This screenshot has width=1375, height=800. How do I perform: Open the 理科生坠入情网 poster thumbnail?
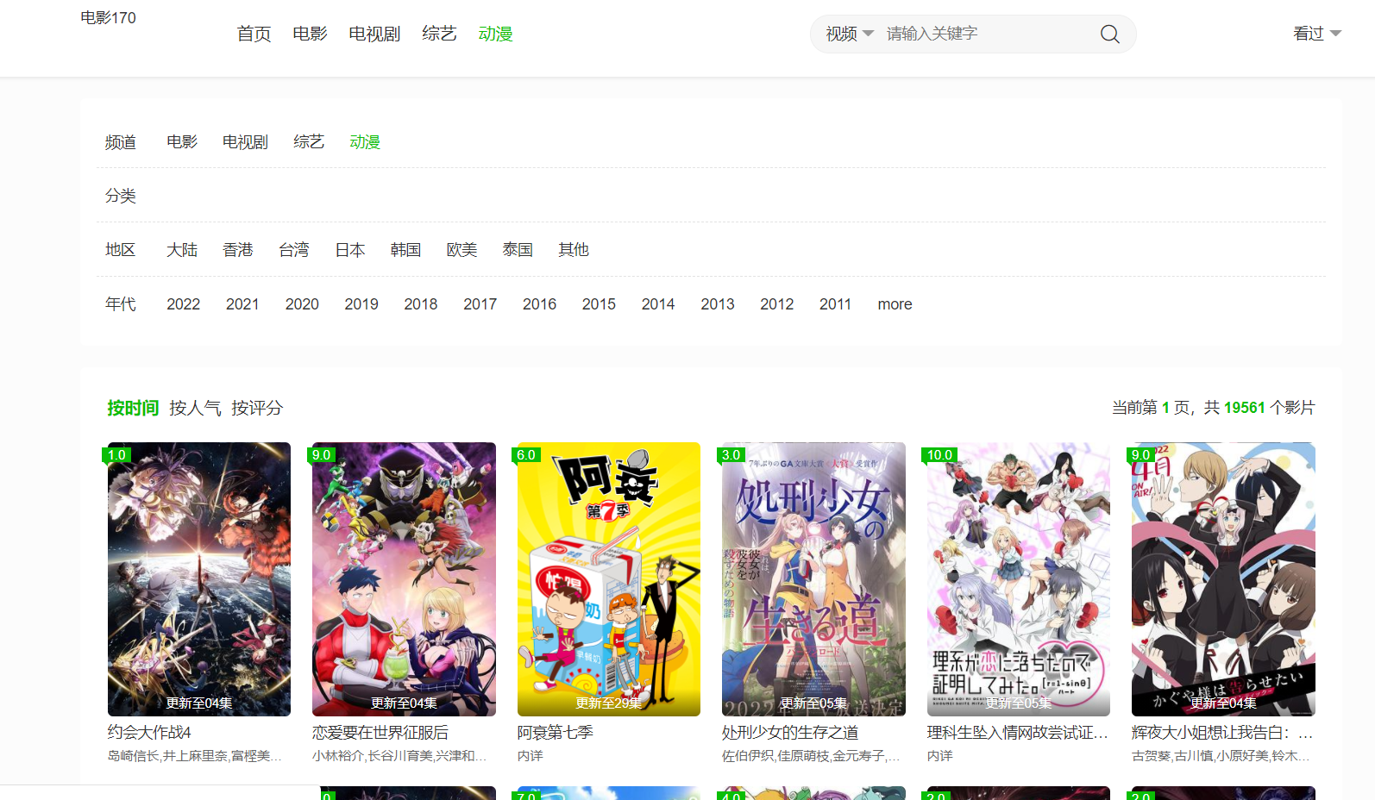[x=1019, y=579]
